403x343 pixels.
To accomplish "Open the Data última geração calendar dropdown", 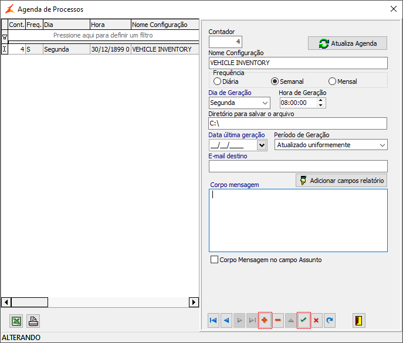I will tap(262, 145).
